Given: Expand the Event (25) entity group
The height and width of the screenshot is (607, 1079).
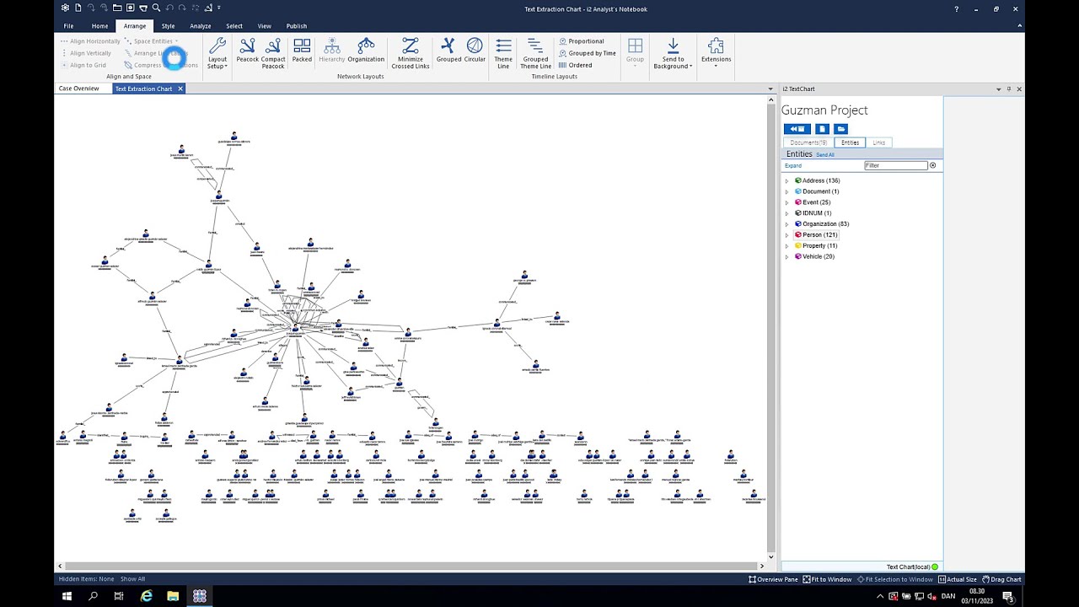Looking at the screenshot, I should point(787,202).
